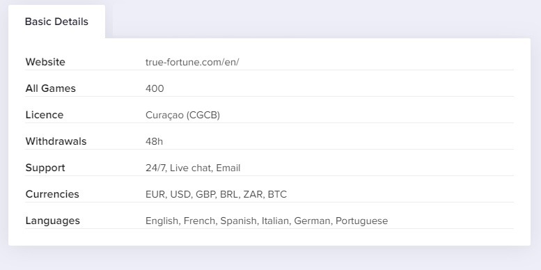Select the 24/7, Live chat, Email text
541x270 pixels.
pos(193,168)
